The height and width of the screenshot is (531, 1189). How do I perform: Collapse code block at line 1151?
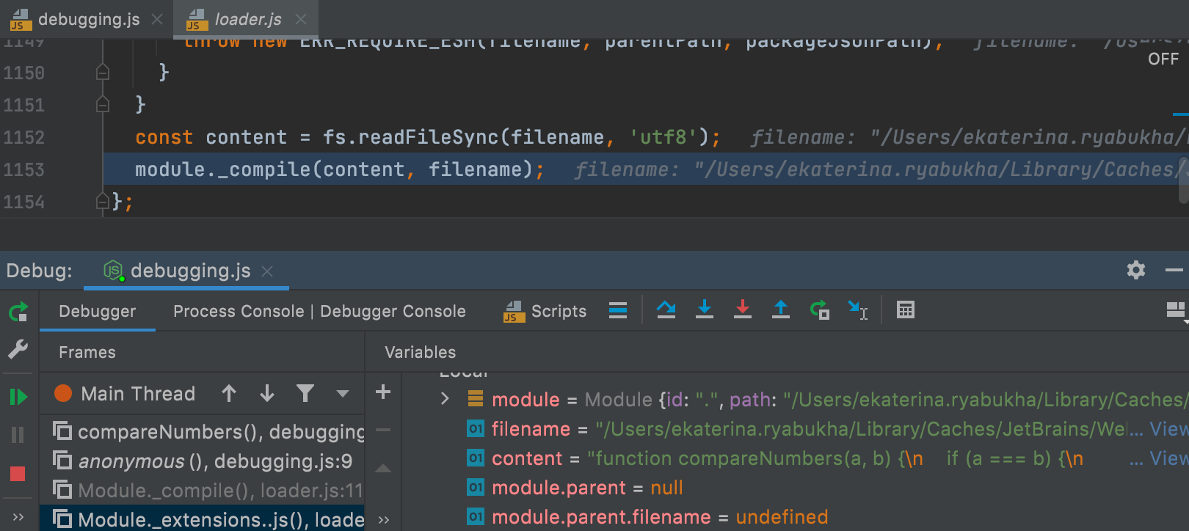pyautogui.click(x=103, y=104)
